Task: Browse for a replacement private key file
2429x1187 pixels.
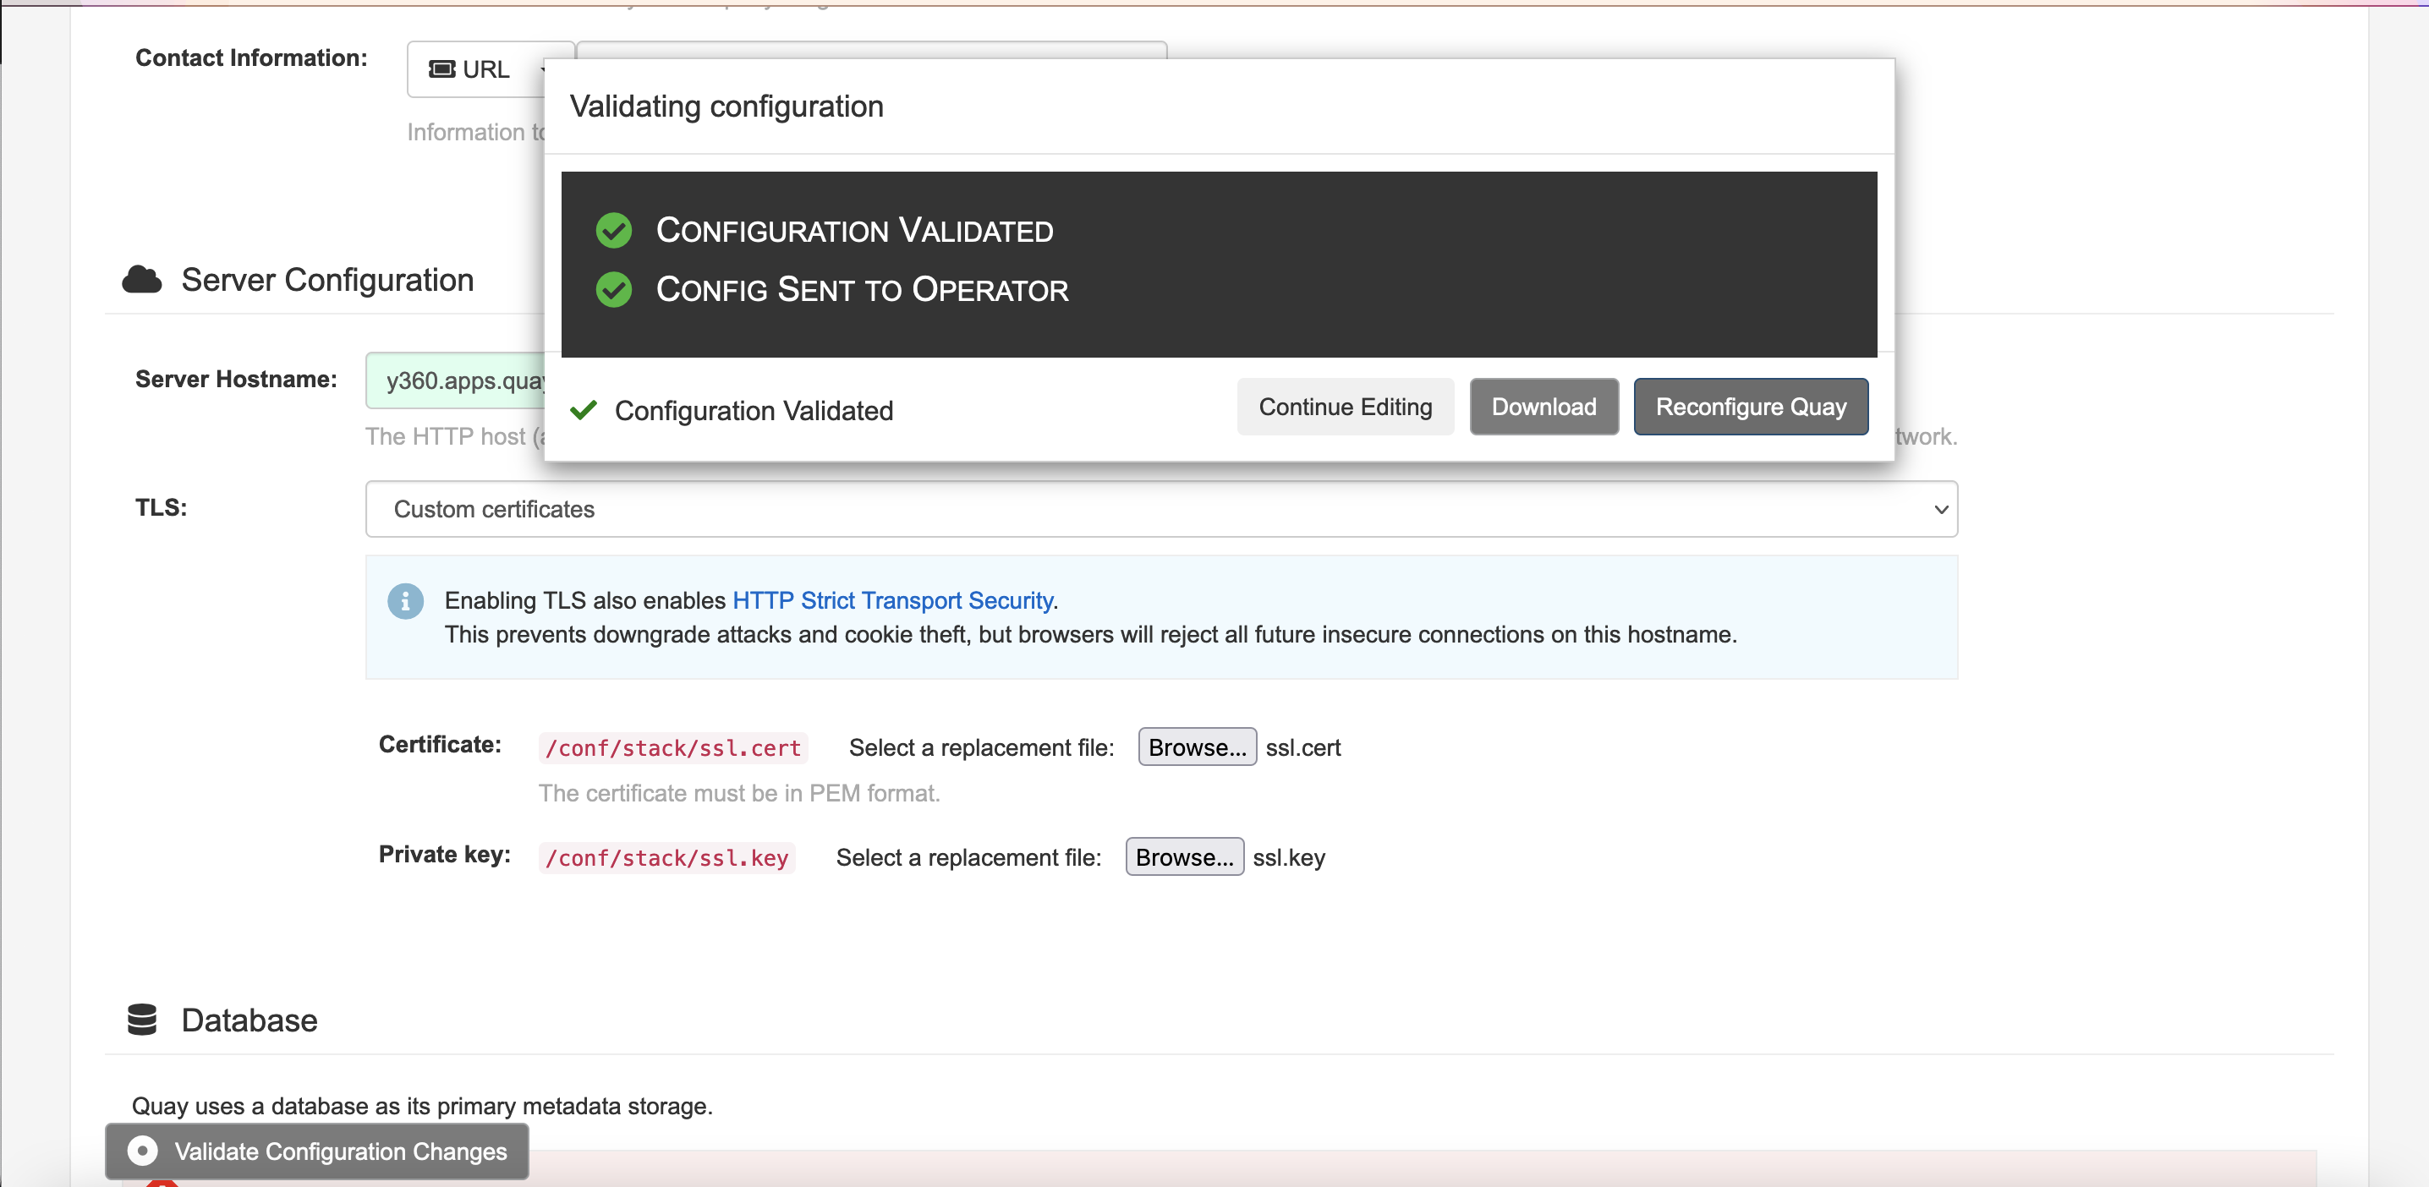Action: (1183, 857)
